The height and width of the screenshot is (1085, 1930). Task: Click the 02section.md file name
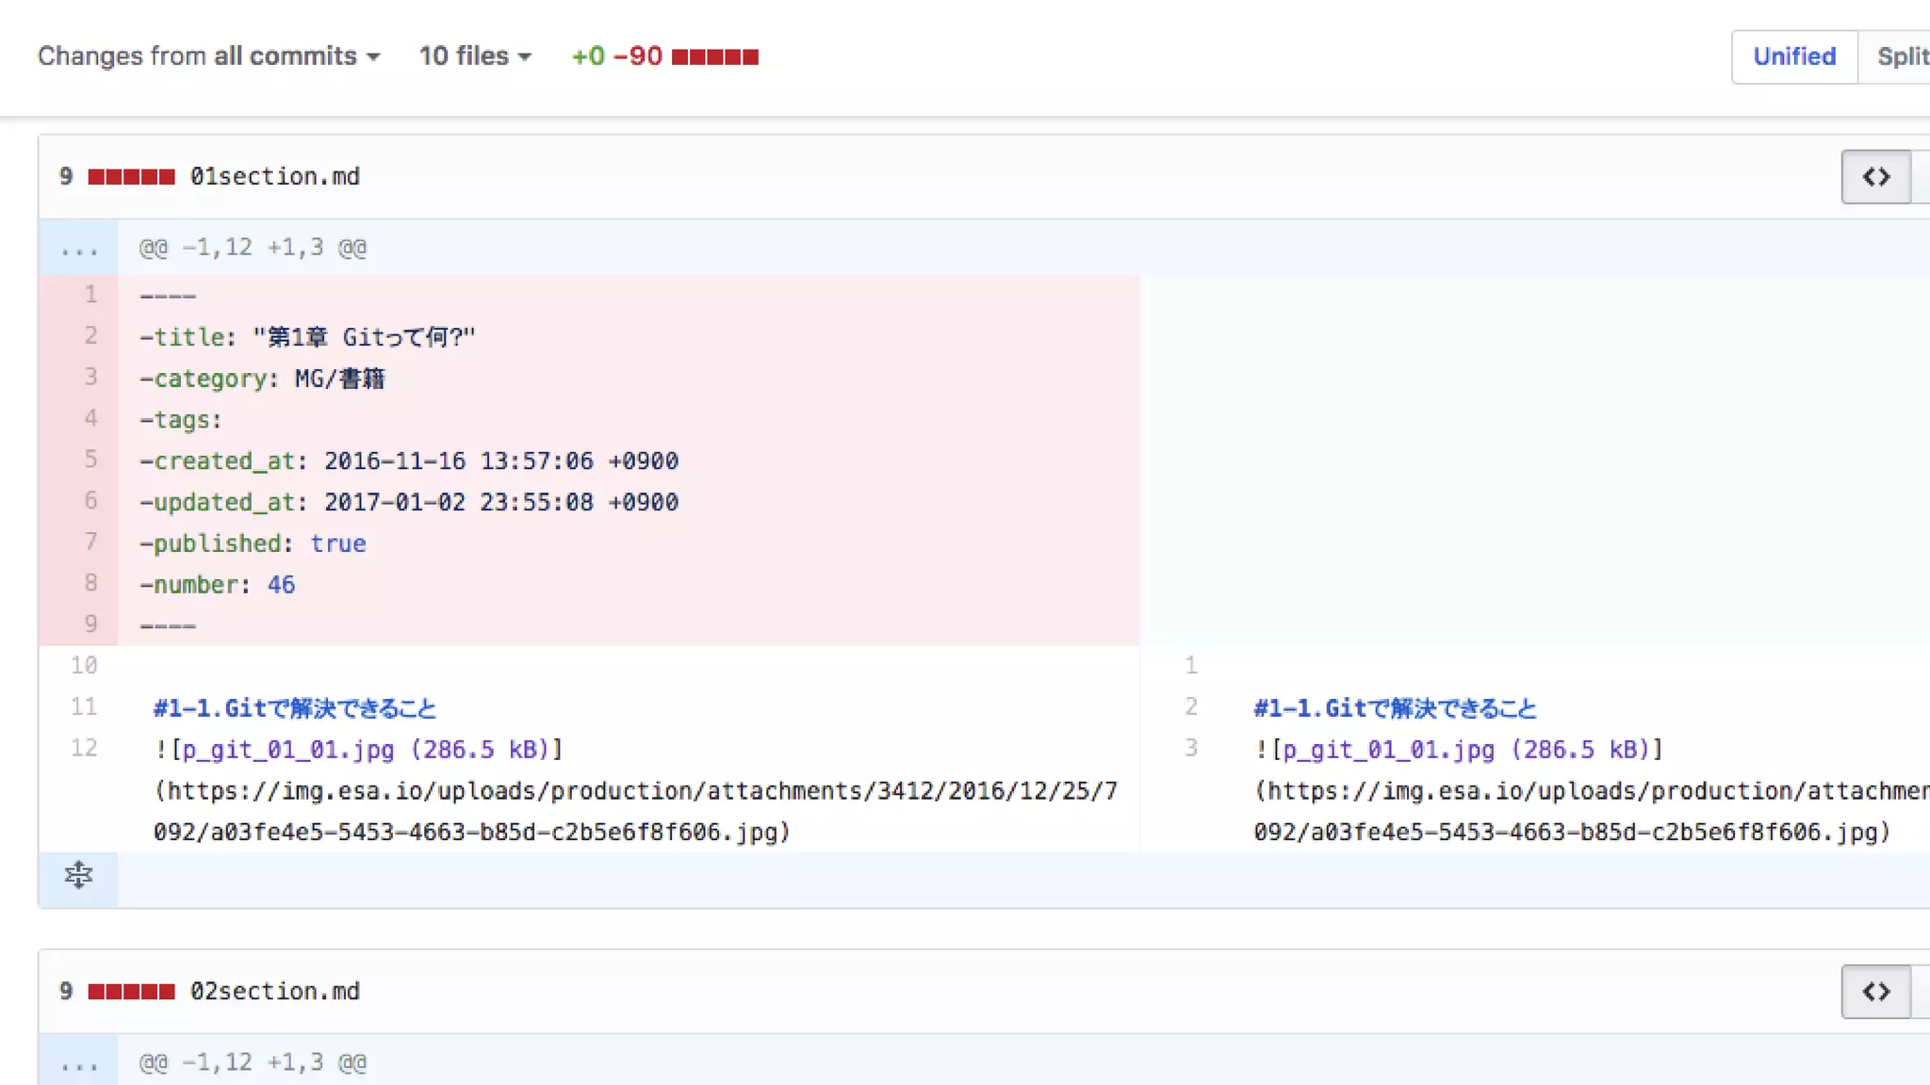coord(274,992)
